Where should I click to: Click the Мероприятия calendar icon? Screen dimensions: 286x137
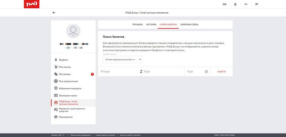point(56,117)
